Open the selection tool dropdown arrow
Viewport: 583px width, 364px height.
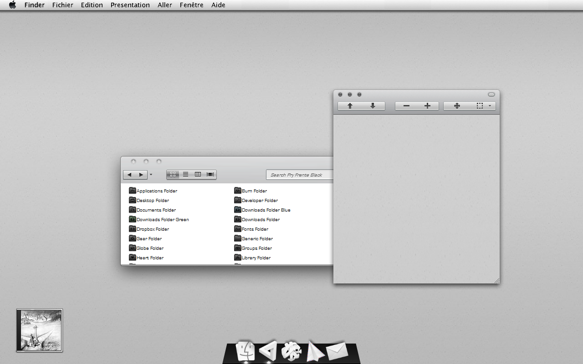[x=490, y=106]
